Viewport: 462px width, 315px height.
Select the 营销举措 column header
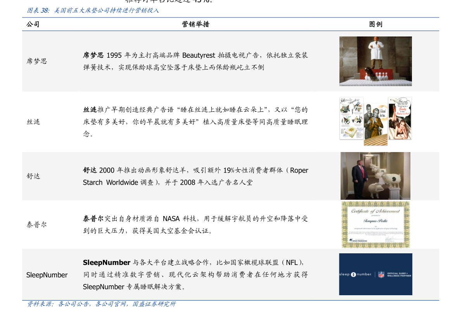196,24
